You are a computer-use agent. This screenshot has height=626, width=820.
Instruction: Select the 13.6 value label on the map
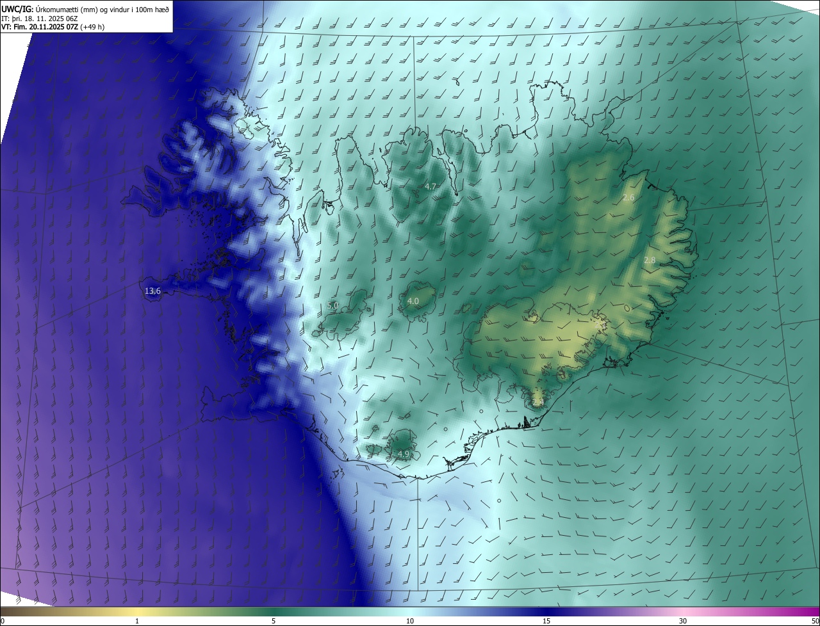[x=152, y=291]
